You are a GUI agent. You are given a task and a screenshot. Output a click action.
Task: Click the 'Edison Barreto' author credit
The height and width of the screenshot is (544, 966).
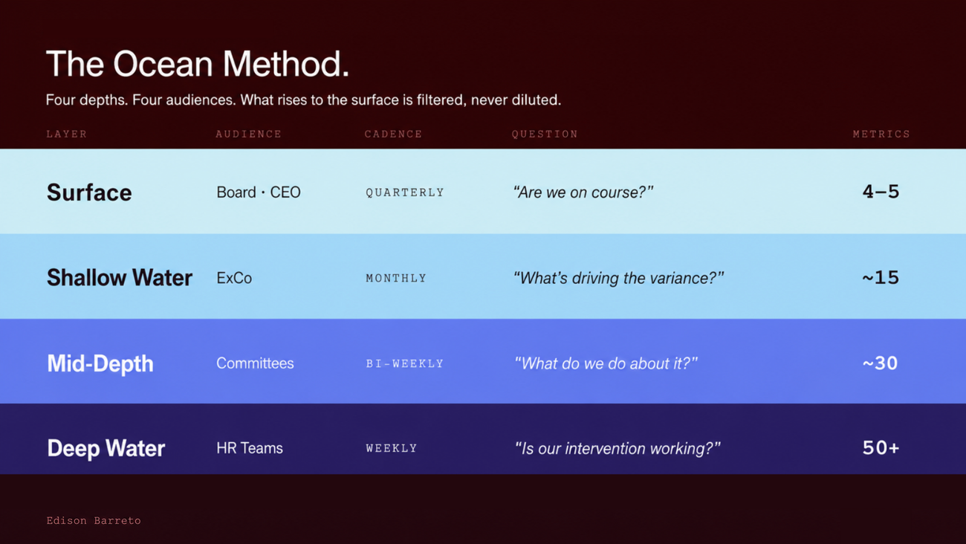click(94, 521)
